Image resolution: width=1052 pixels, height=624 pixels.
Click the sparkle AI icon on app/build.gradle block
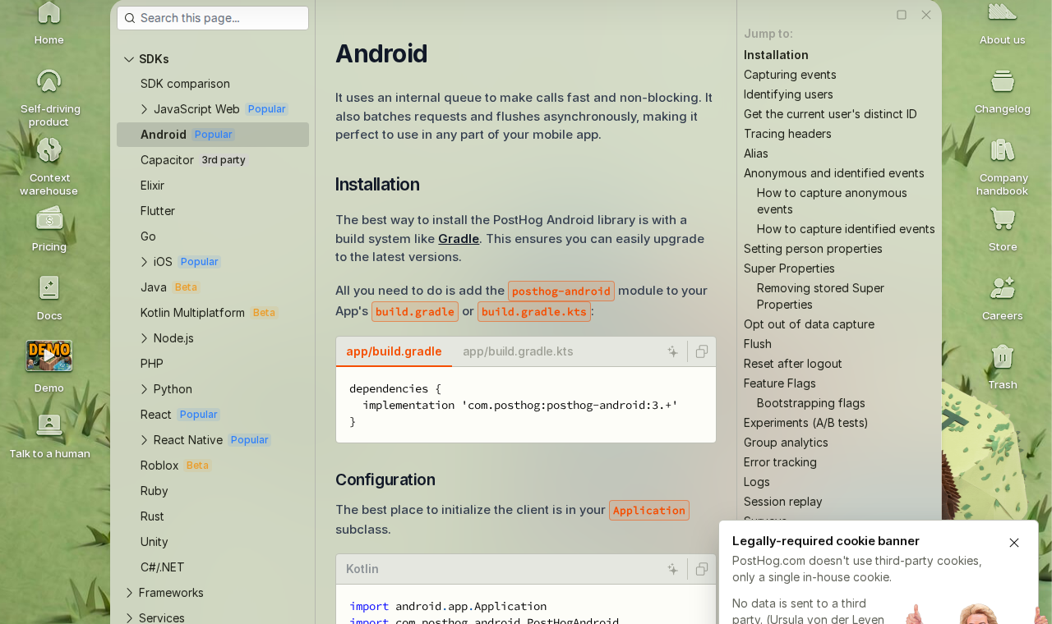point(673,351)
